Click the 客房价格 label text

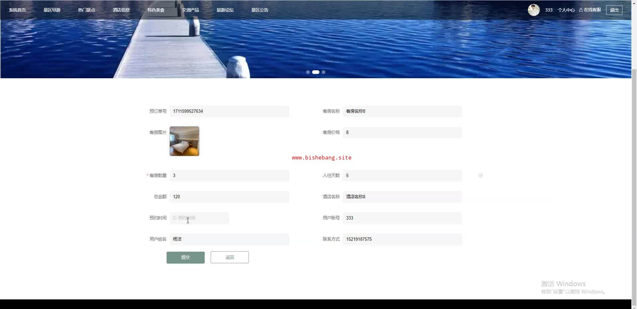(331, 132)
